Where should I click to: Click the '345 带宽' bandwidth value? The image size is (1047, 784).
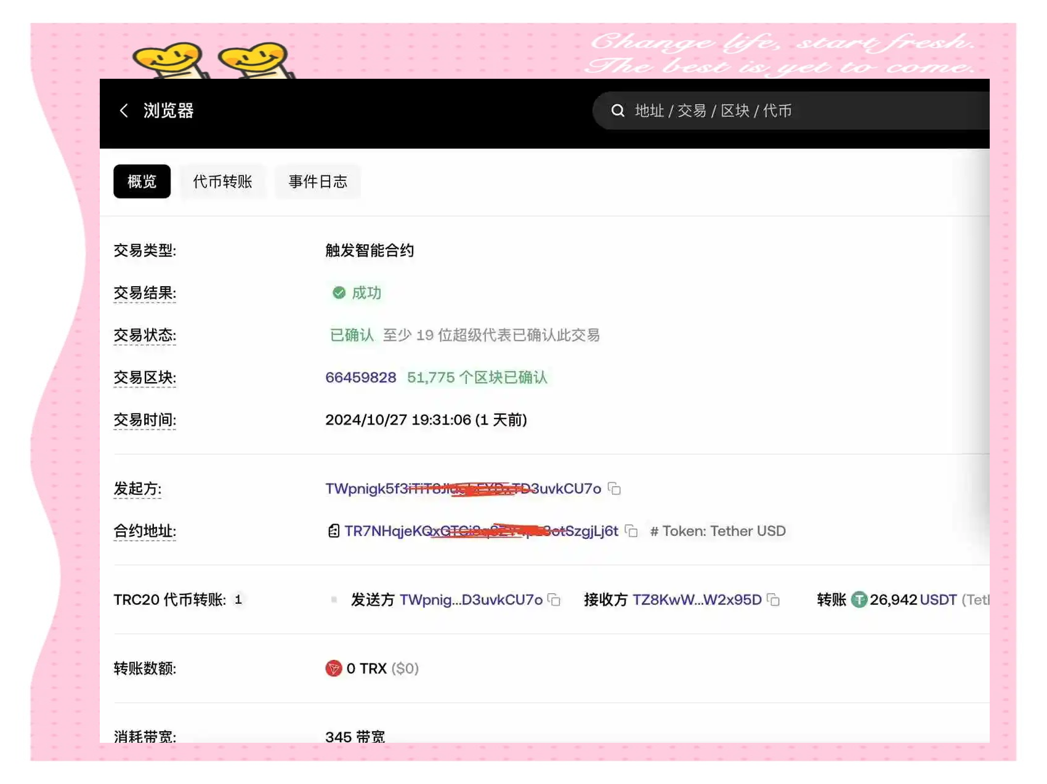pyautogui.click(x=355, y=736)
